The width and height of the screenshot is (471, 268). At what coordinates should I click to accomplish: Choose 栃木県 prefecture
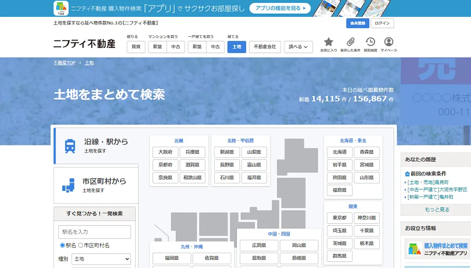tap(367, 244)
